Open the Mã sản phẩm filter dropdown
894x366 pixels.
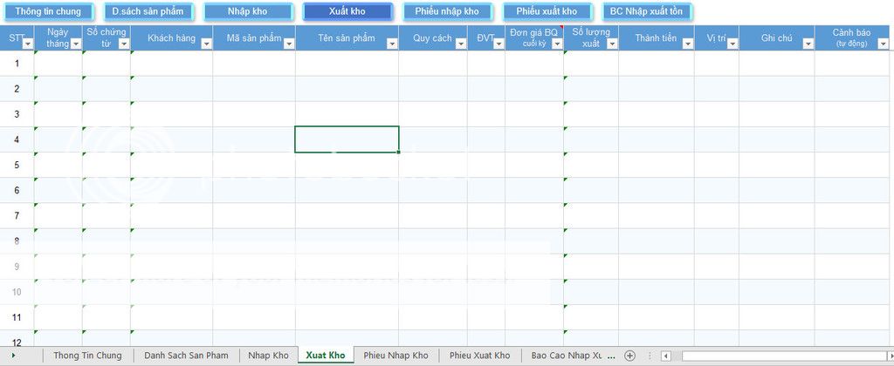click(x=288, y=44)
